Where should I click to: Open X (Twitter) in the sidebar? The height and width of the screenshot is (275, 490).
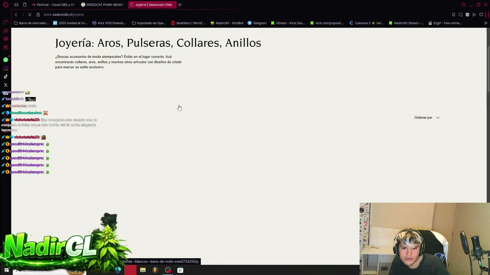[x=6, y=85]
